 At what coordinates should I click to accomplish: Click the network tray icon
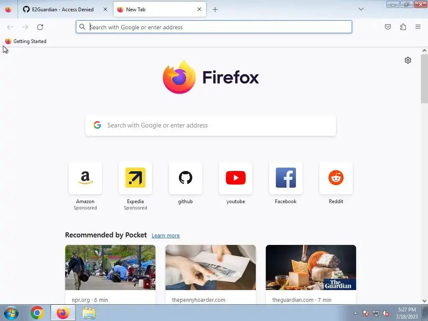pyautogui.click(x=376, y=313)
